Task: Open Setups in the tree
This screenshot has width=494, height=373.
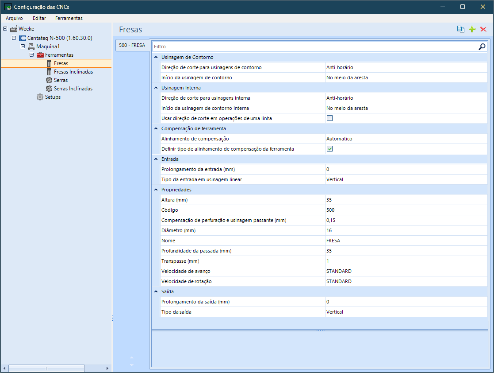Action: pyautogui.click(x=53, y=97)
